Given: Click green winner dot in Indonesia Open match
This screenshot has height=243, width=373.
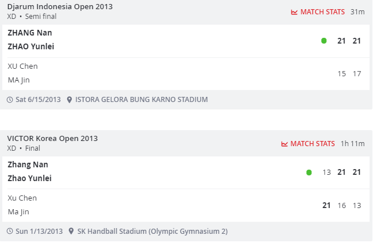Looking at the screenshot, I should 324,41.
